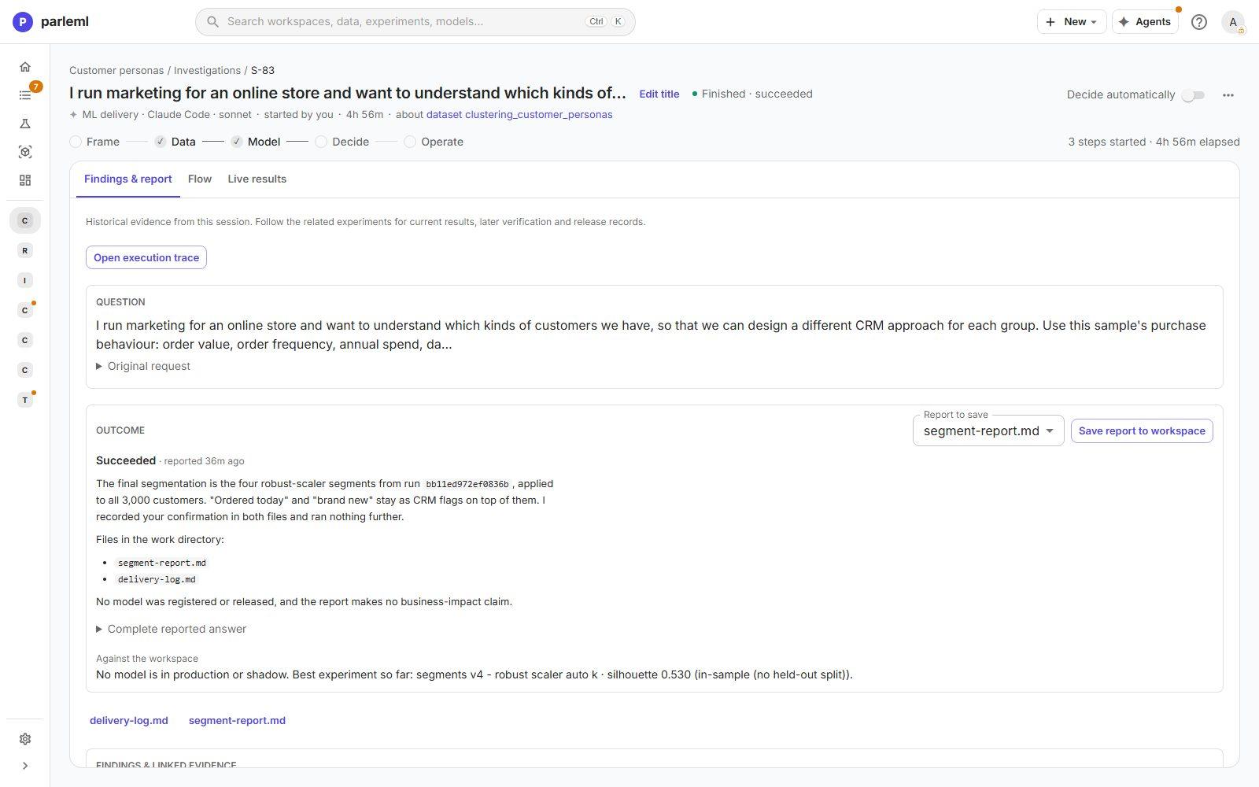Switch to the Flow tab
Image resolution: width=1259 pixels, height=787 pixels.
pos(200,179)
